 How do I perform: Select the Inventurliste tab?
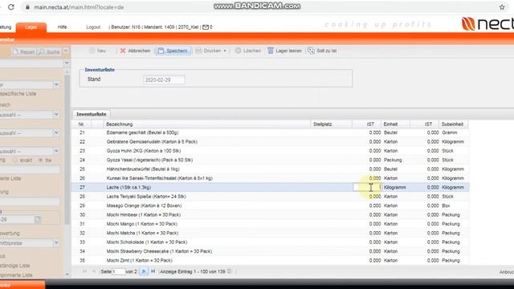[92, 114]
